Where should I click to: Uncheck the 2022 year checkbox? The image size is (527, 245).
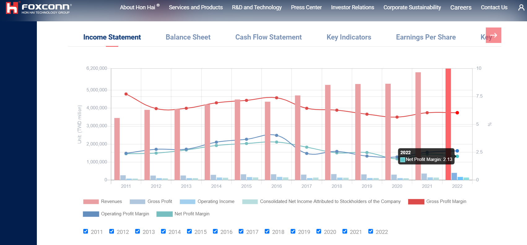coord(371,231)
